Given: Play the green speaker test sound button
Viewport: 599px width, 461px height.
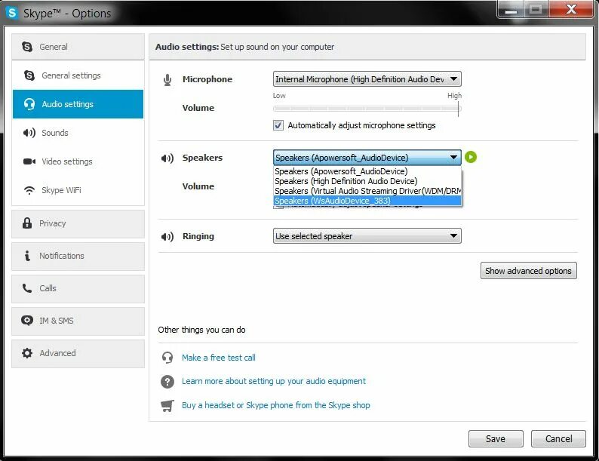Looking at the screenshot, I should pyautogui.click(x=471, y=157).
